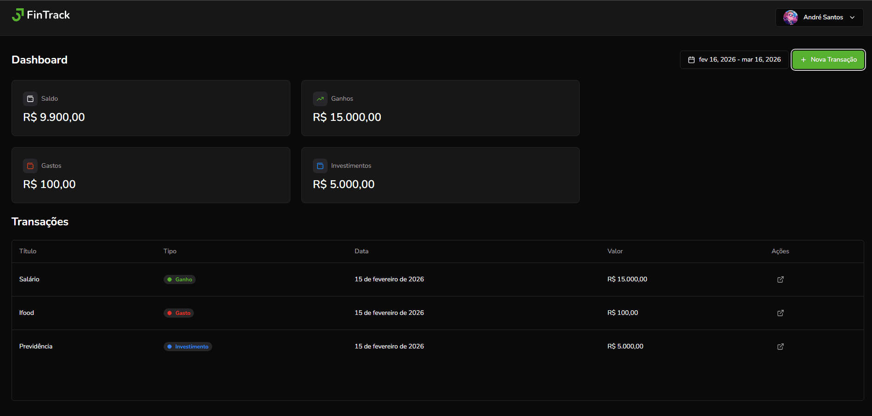
Task: Select the Ganho badge on Salário row
Action: pyautogui.click(x=179, y=279)
